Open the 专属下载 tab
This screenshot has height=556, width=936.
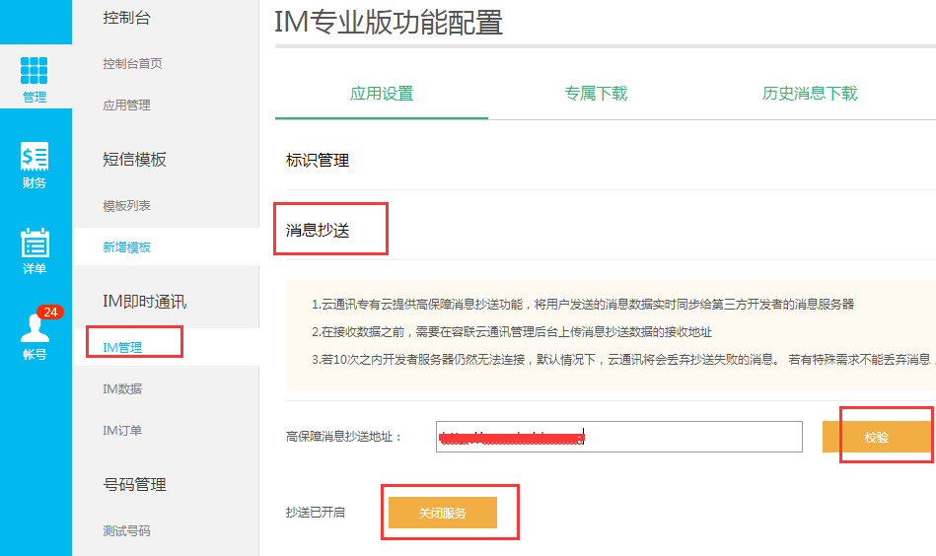tap(596, 94)
